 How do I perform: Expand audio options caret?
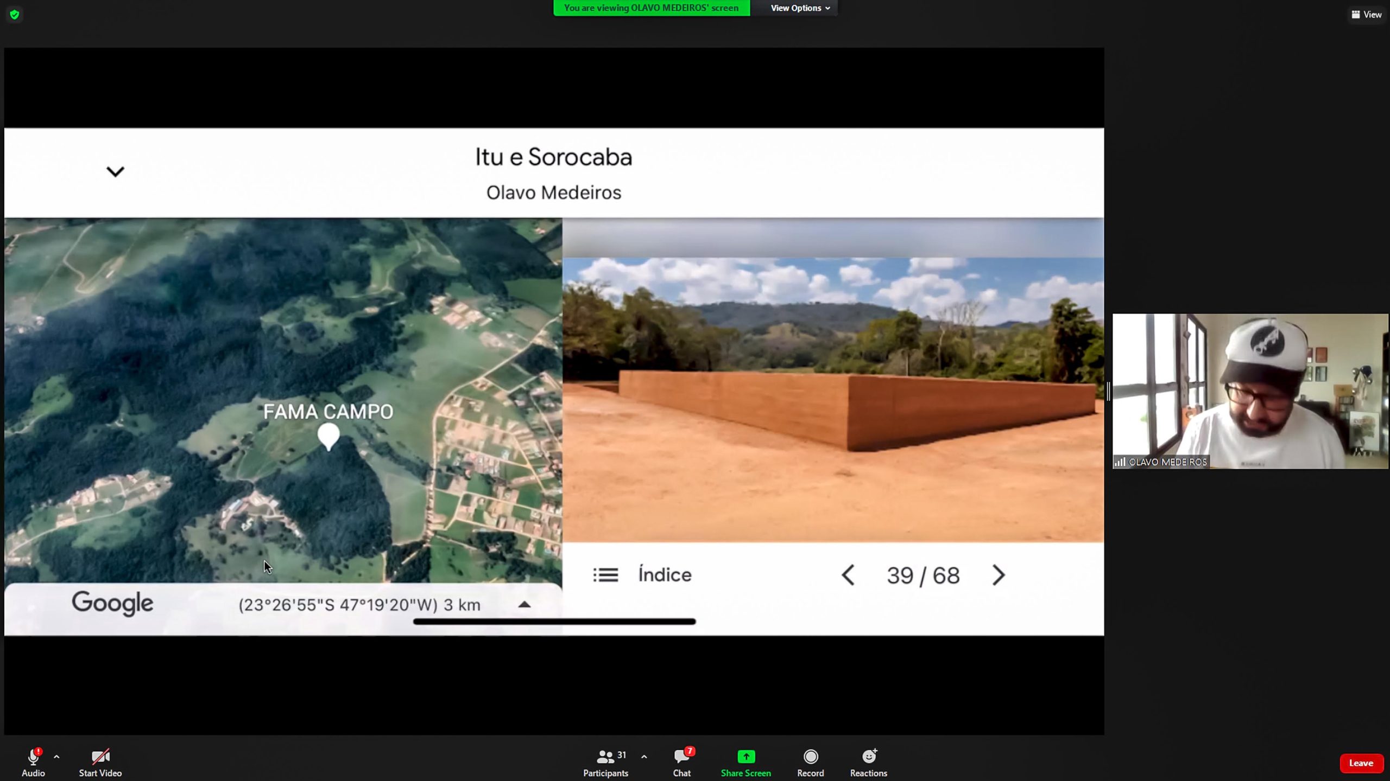[x=56, y=756]
